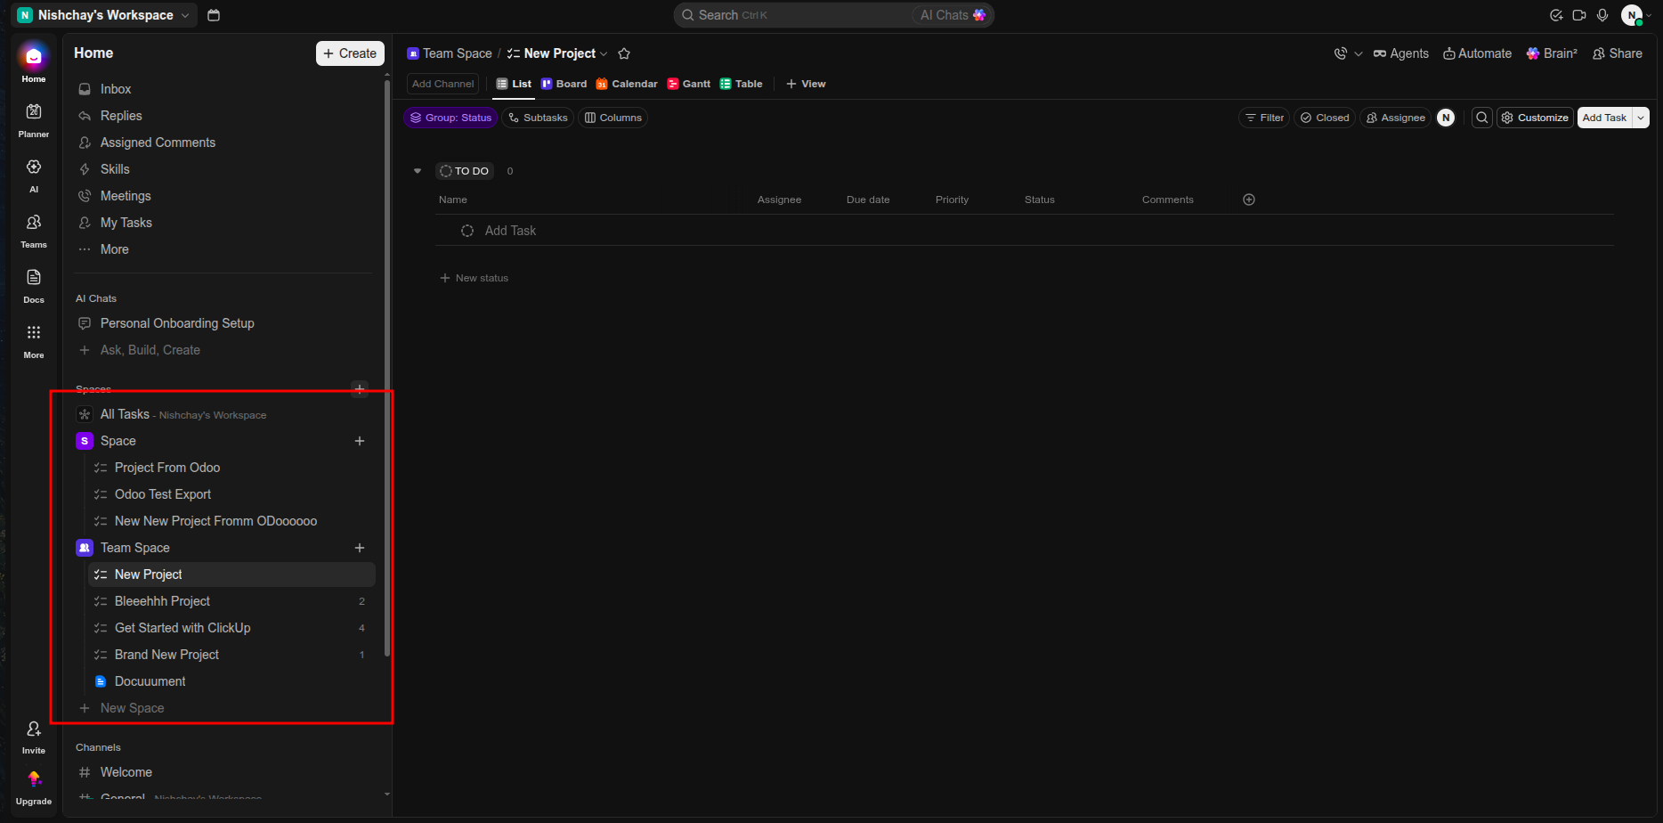Collapse the TO DO status group
1663x823 pixels.
point(418,171)
